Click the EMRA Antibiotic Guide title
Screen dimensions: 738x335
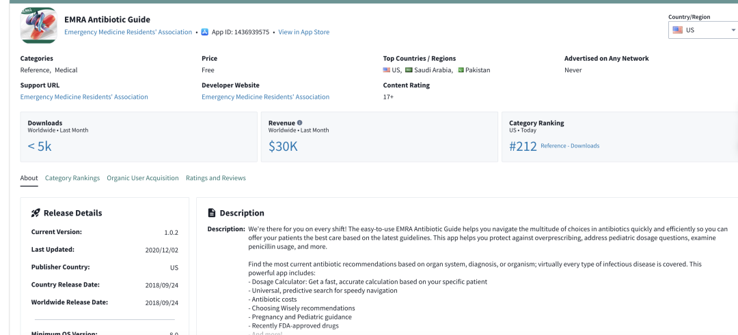(x=107, y=19)
